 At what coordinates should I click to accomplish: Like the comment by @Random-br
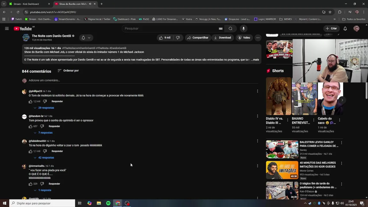tap(30, 126)
